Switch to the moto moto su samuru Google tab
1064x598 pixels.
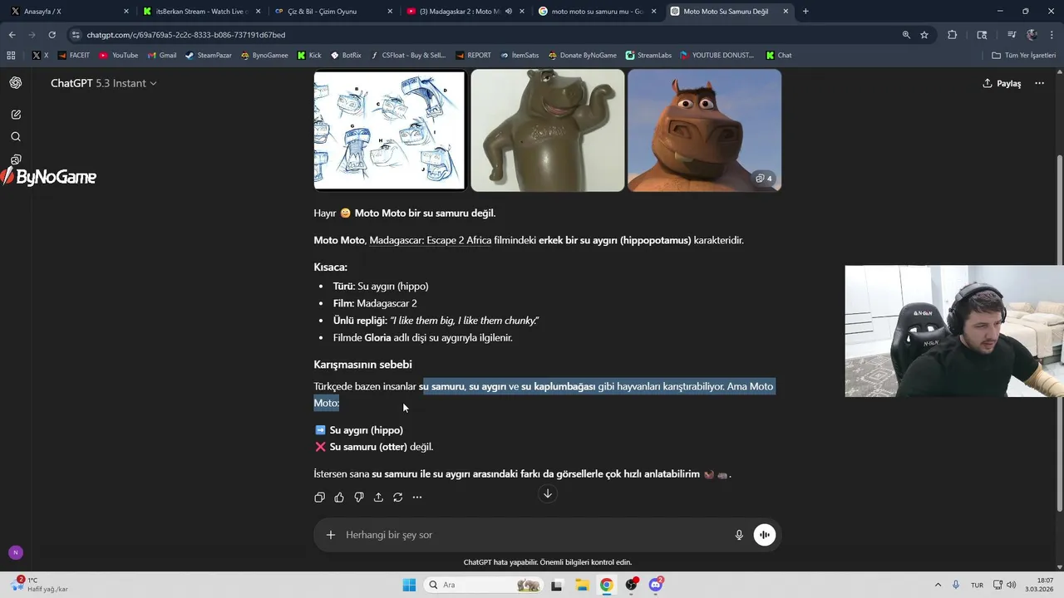click(x=596, y=12)
